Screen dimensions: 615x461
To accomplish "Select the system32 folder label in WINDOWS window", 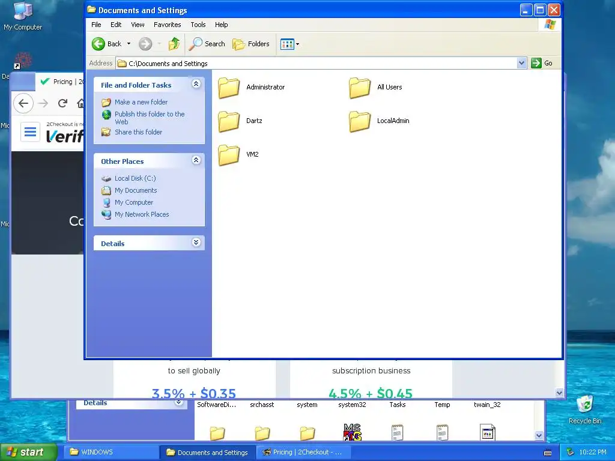I will 352,405.
